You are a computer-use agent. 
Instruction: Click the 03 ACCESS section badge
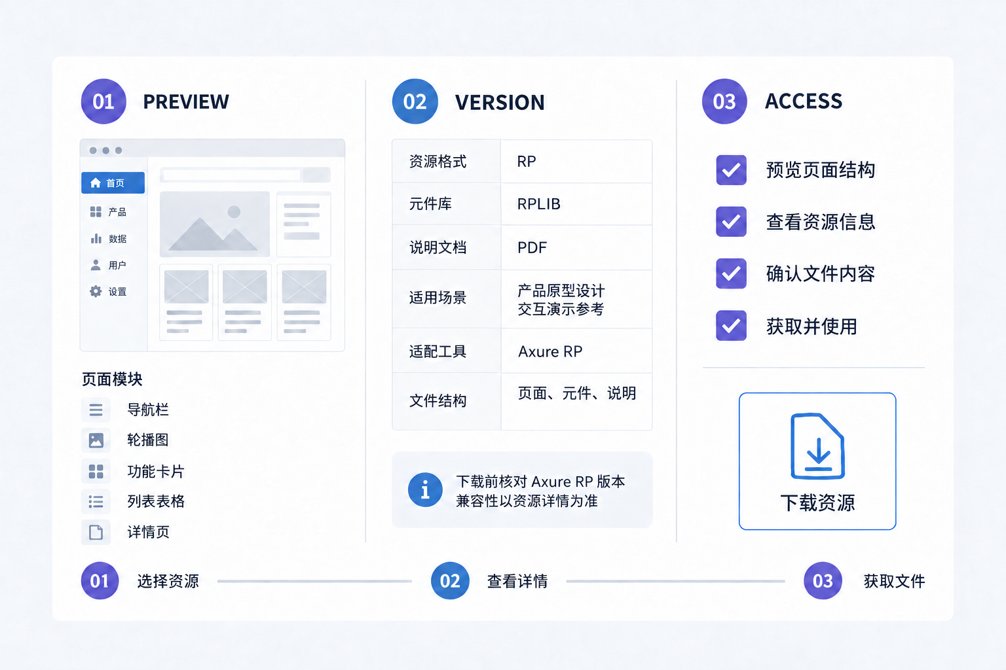pos(724,101)
